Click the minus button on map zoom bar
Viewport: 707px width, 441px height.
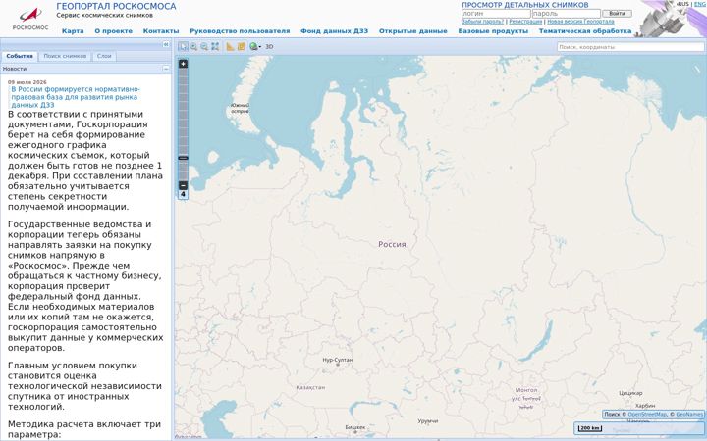click(x=183, y=185)
